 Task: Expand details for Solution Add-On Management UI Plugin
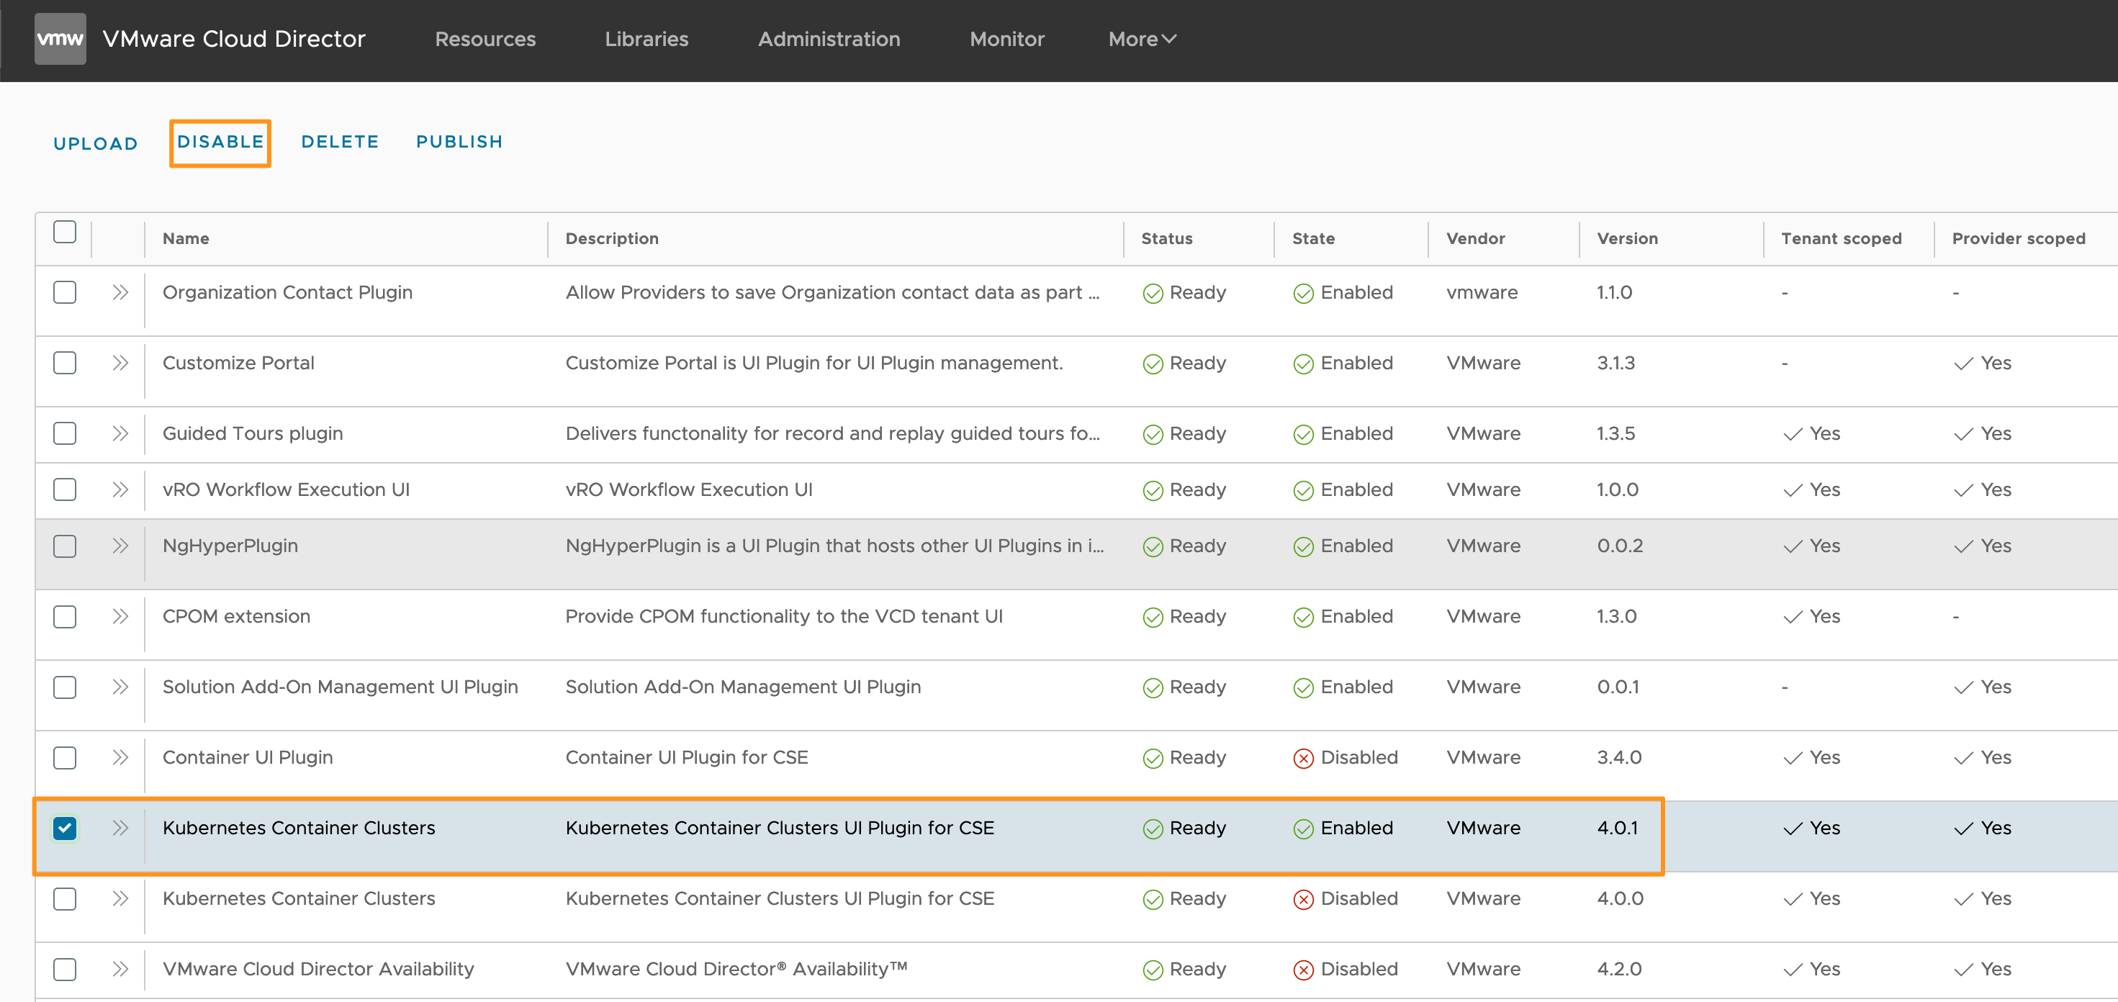tap(120, 687)
